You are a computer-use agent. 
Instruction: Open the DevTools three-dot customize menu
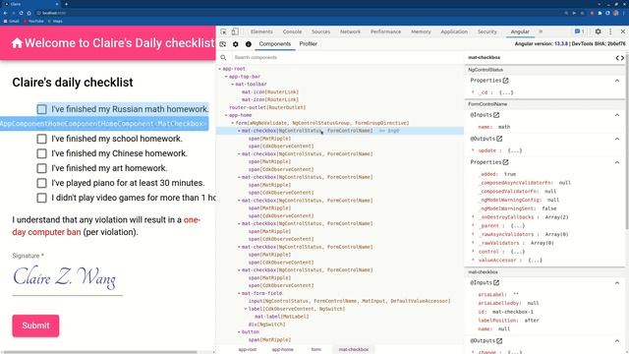click(x=610, y=31)
